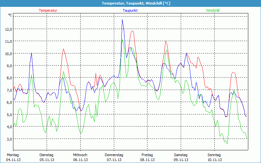
Task: Click the '6,0' y-axis value
Action: coord(9,102)
